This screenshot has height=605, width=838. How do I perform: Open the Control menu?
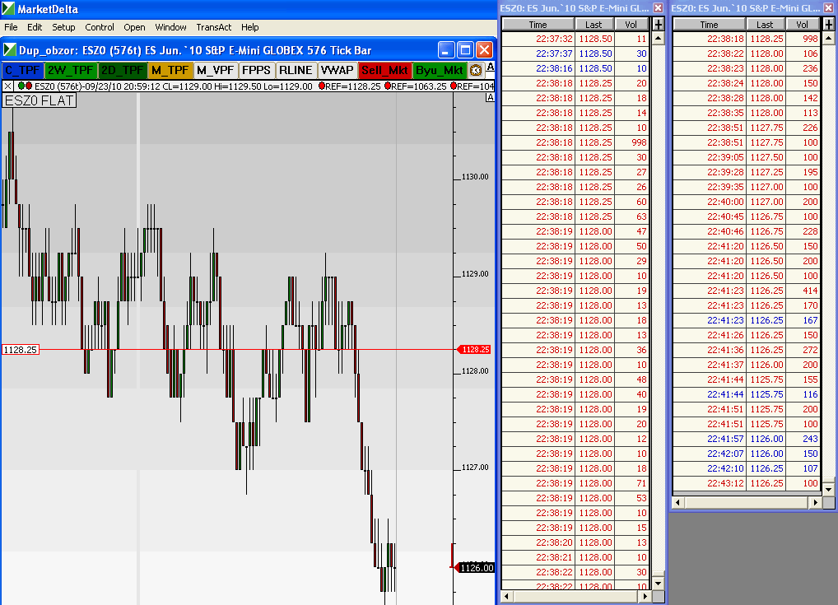[100, 27]
